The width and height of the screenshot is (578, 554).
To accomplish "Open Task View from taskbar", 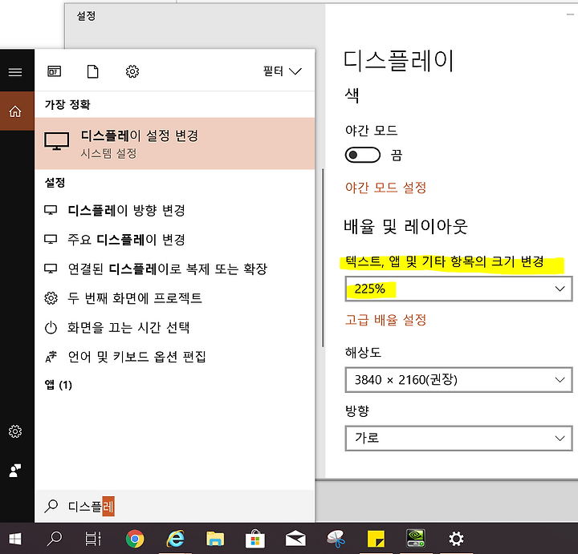I will click(x=93, y=540).
